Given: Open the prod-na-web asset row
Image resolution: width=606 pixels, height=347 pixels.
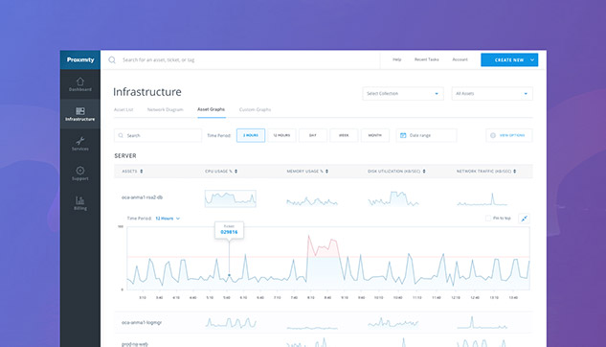Looking at the screenshot, I should 135,344.
